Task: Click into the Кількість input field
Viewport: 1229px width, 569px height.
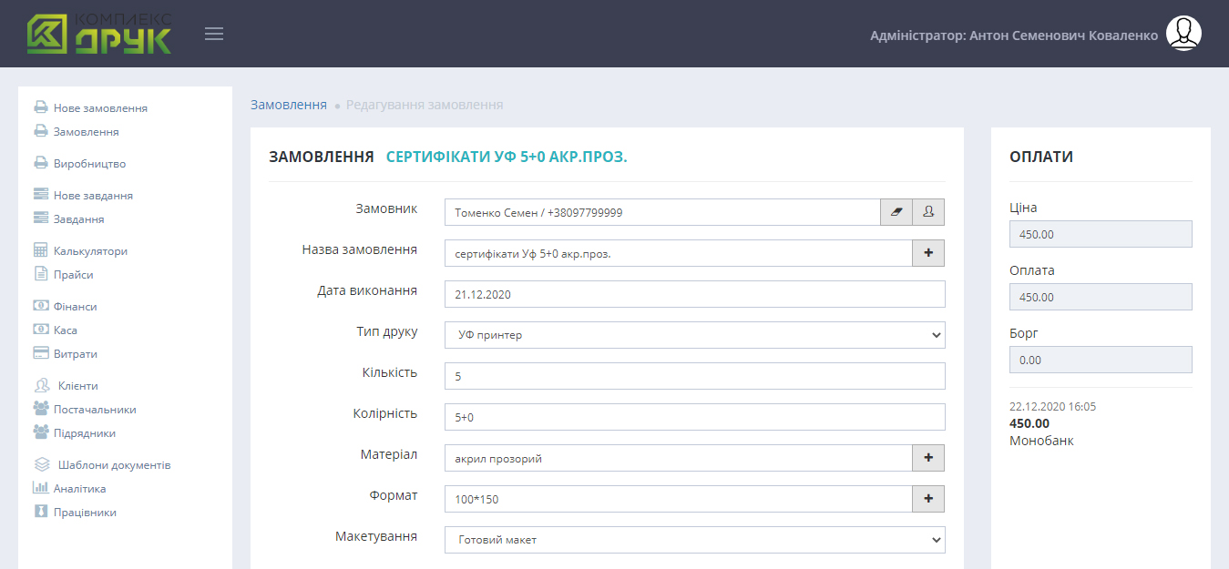Action: tap(694, 376)
